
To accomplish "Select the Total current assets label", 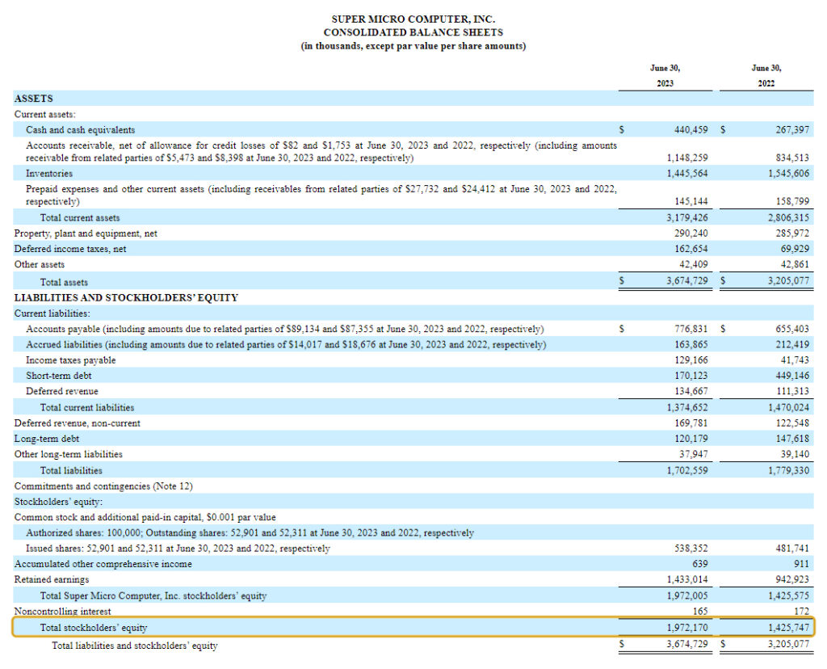I will [80, 218].
